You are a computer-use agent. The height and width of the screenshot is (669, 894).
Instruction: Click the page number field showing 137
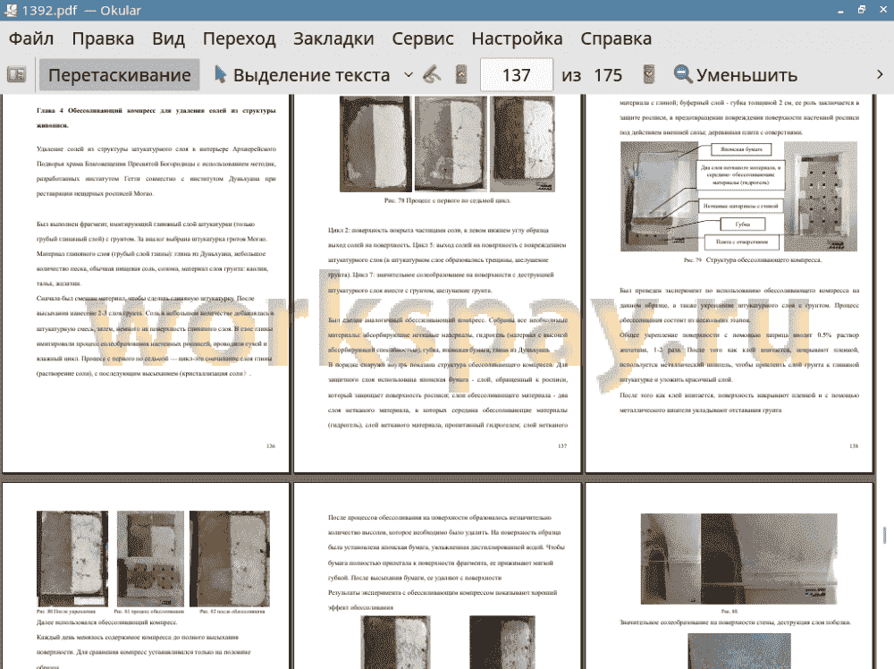pos(517,75)
